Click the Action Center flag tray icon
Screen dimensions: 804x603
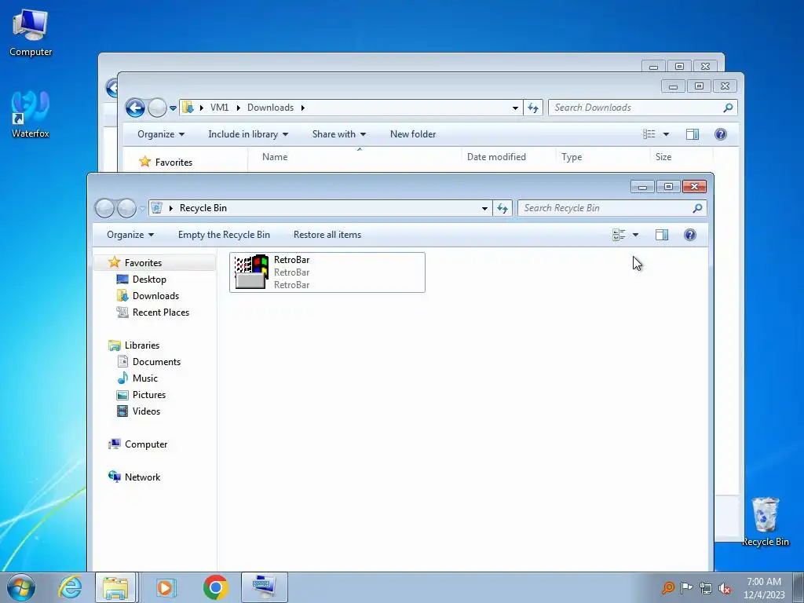coord(686,588)
